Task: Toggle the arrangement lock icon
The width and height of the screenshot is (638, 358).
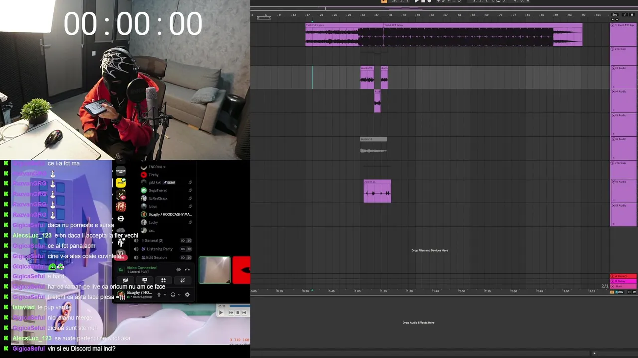Action: point(632,15)
